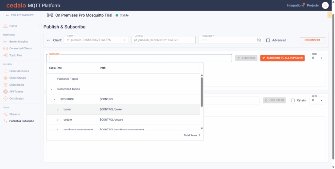
Task: Click the Disconnect button
Action: point(312,40)
